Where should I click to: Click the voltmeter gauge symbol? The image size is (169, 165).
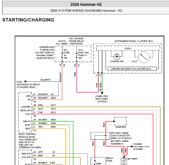(x=144, y=57)
